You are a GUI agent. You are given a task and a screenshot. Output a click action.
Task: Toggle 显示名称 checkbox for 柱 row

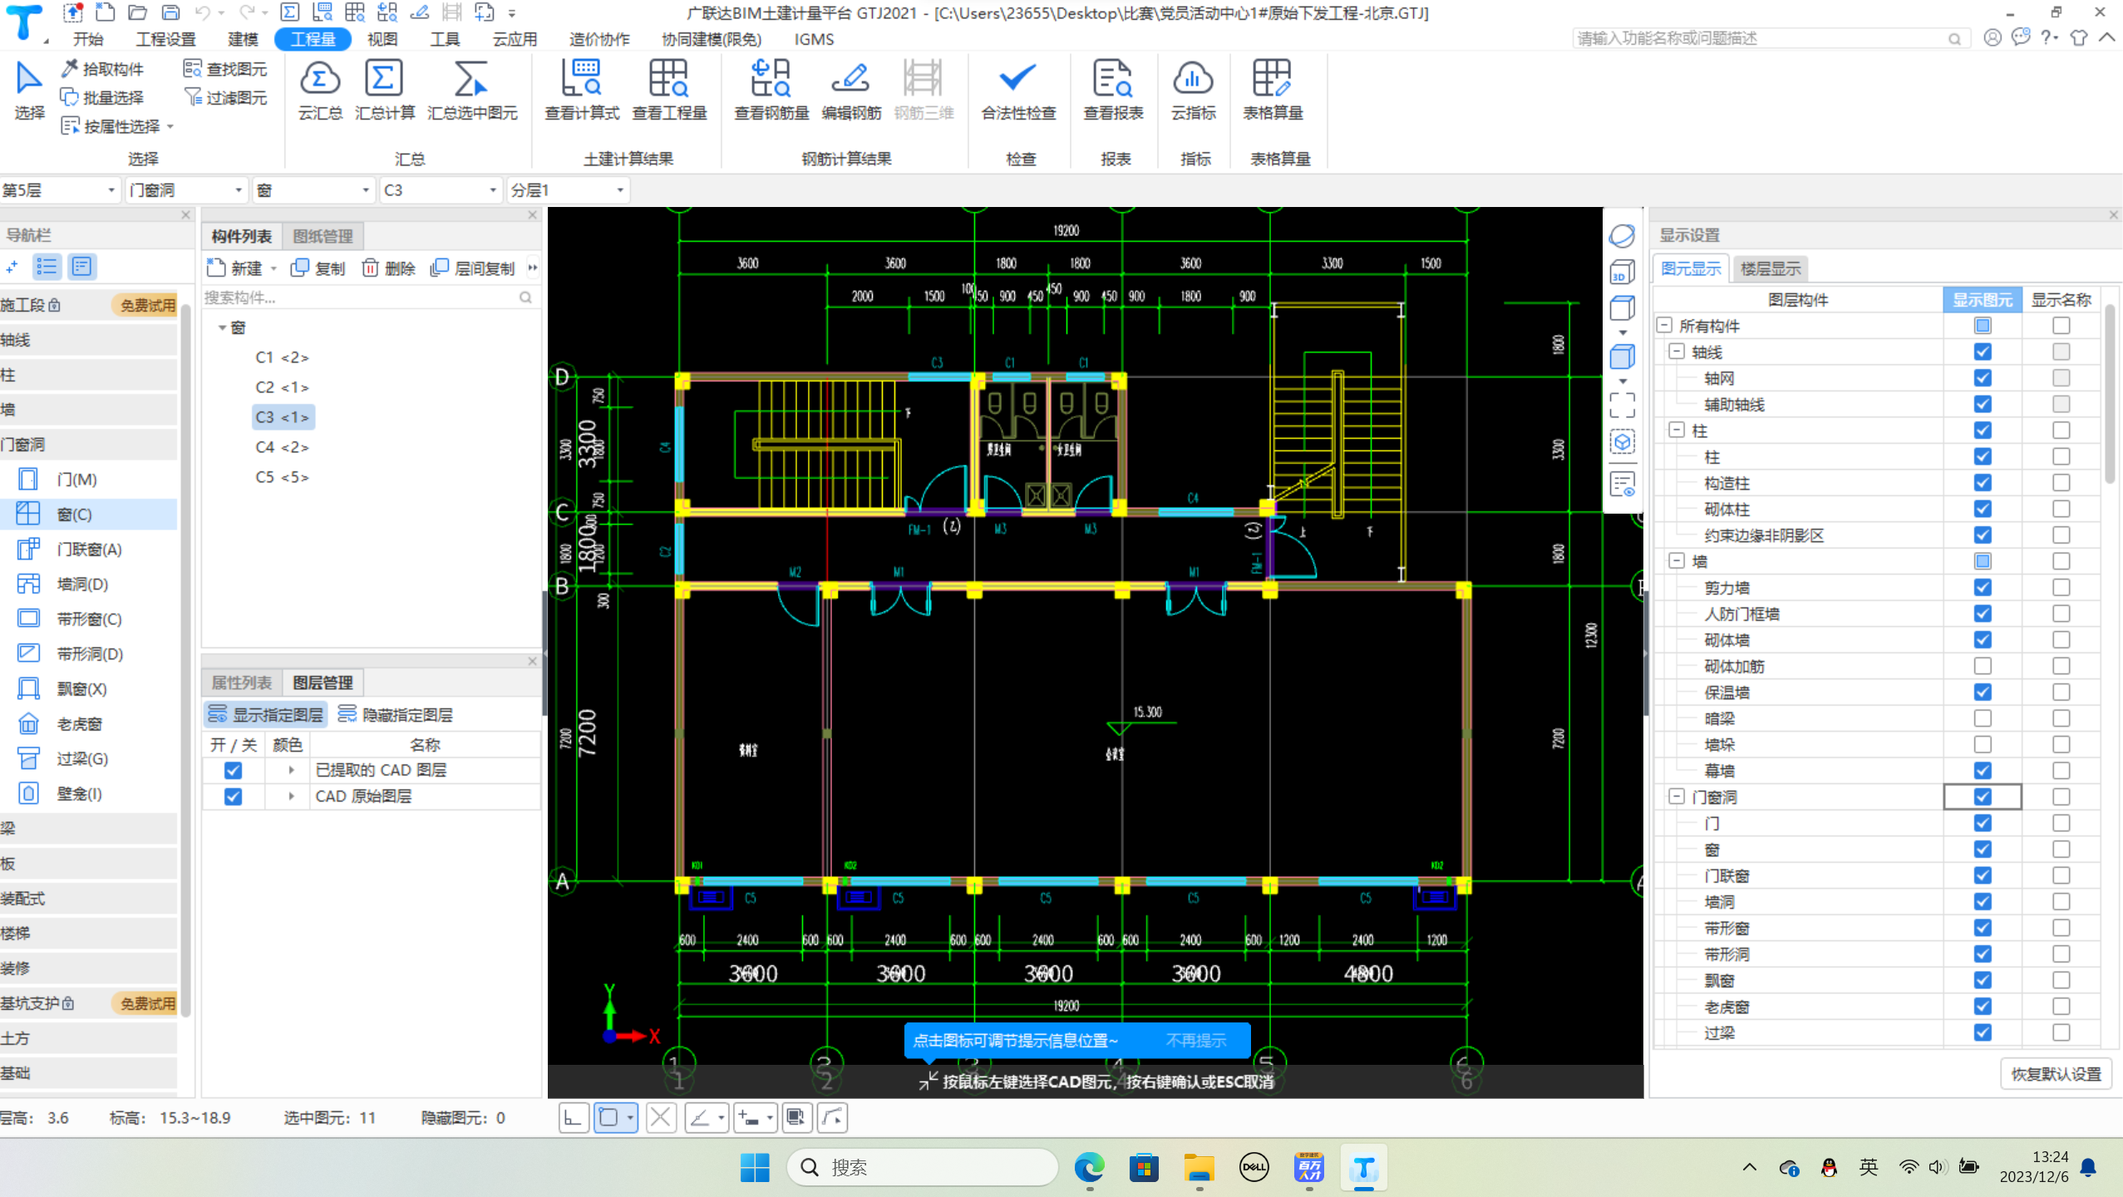[x=2061, y=431]
